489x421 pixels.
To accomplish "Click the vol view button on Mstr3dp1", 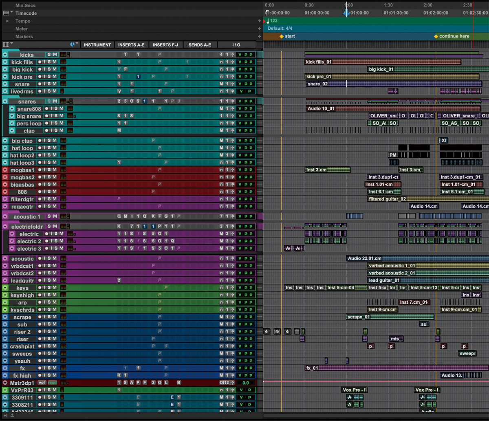I will click(42, 383).
